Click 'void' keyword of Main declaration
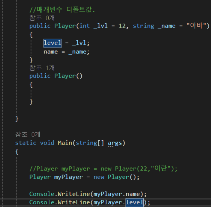211x207 pixels. [x=47, y=143]
